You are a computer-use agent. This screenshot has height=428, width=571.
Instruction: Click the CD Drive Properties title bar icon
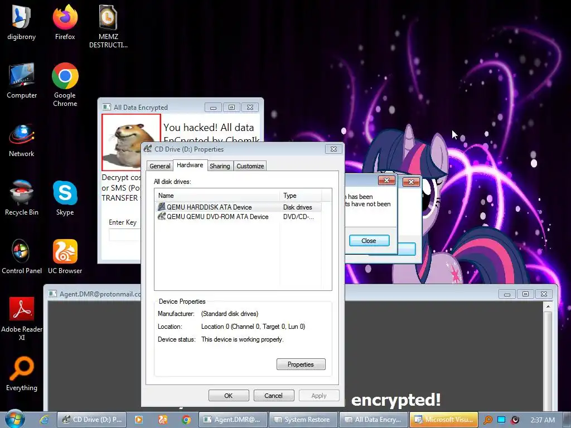pyautogui.click(x=148, y=148)
